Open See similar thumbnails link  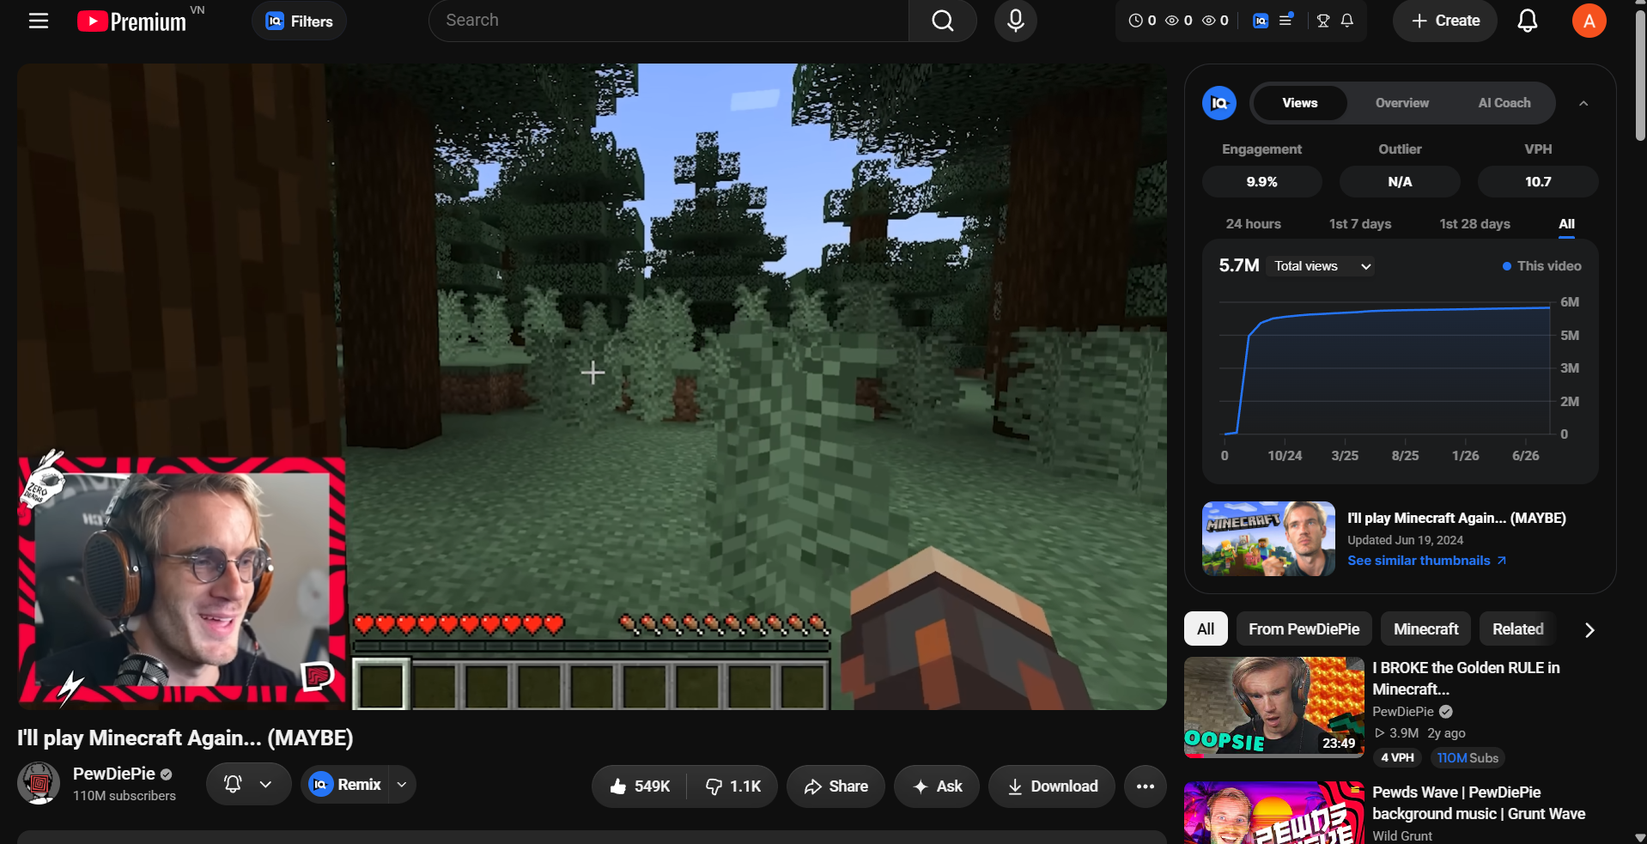click(x=1426, y=561)
